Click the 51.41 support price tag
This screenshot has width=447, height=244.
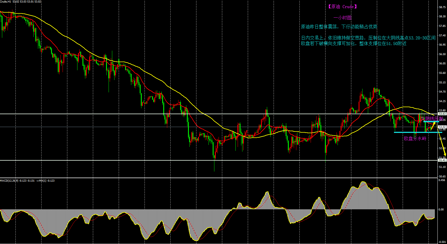pyautogui.click(x=442, y=160)
